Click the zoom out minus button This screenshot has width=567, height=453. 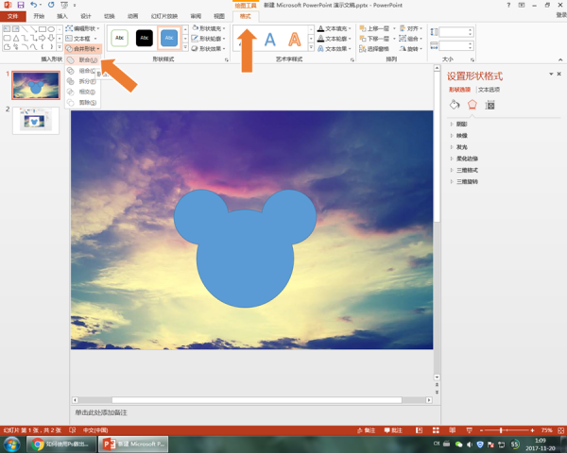click(481, 430)
